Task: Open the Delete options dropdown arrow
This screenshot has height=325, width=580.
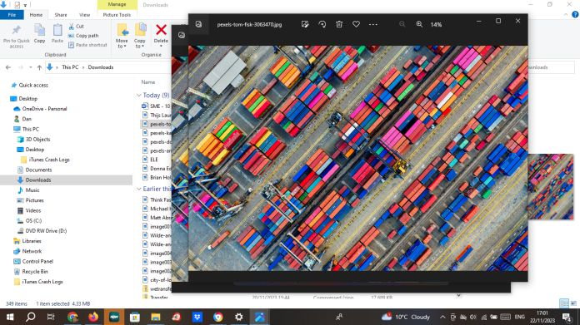Action: click(x=161, y=46)
